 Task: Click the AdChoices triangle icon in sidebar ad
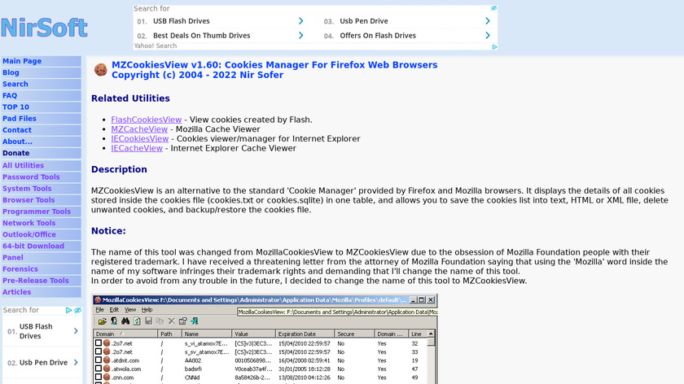pyautogui.click(x=68, y=310)
